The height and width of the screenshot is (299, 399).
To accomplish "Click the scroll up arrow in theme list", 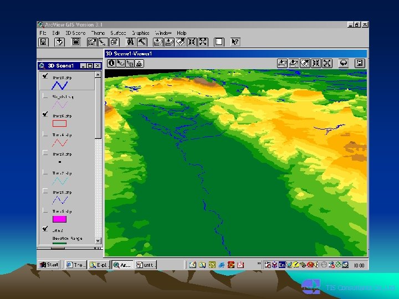I will point(98,75).
